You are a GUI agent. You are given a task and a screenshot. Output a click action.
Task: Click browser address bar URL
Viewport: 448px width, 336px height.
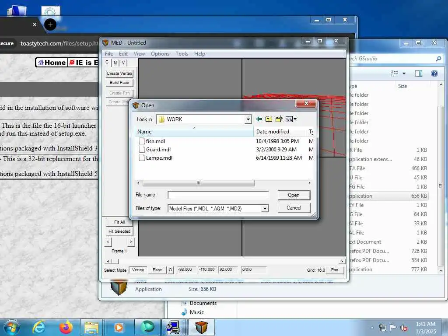59,43
